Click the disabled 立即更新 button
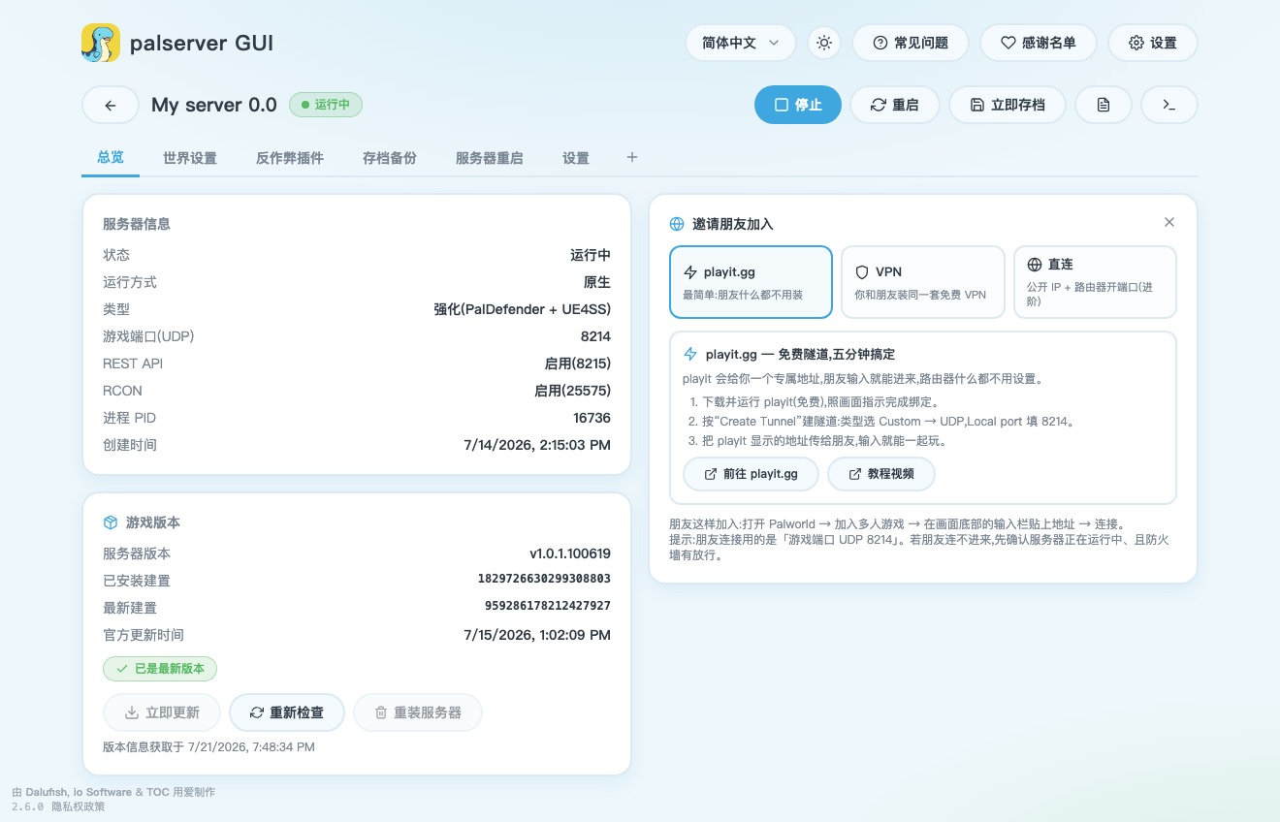 (x=162, y=712)
